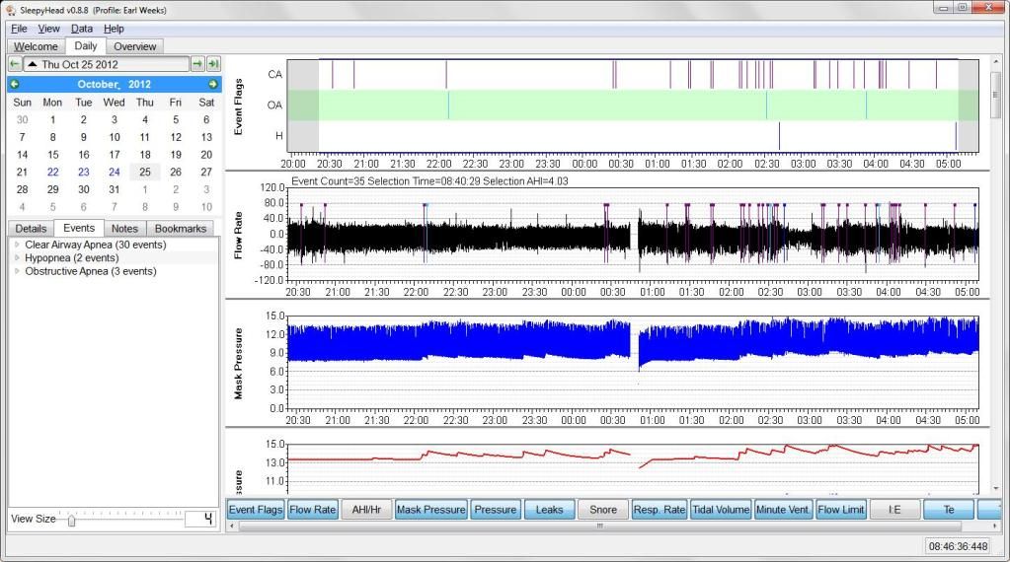Toggle the Resp. Rate graph button
This screenshot has width=1010, height=562.
660,510
